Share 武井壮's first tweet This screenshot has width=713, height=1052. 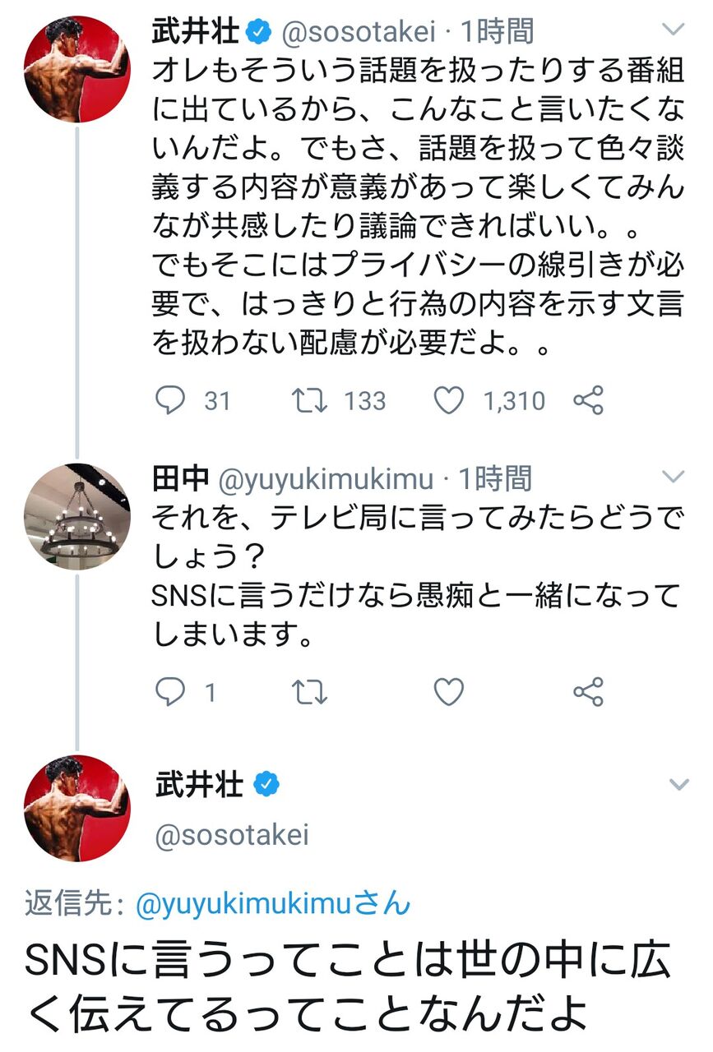point(588,400)
